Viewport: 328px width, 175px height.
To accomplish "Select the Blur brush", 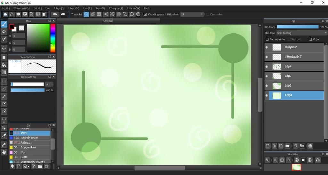I will click(29, 152).
